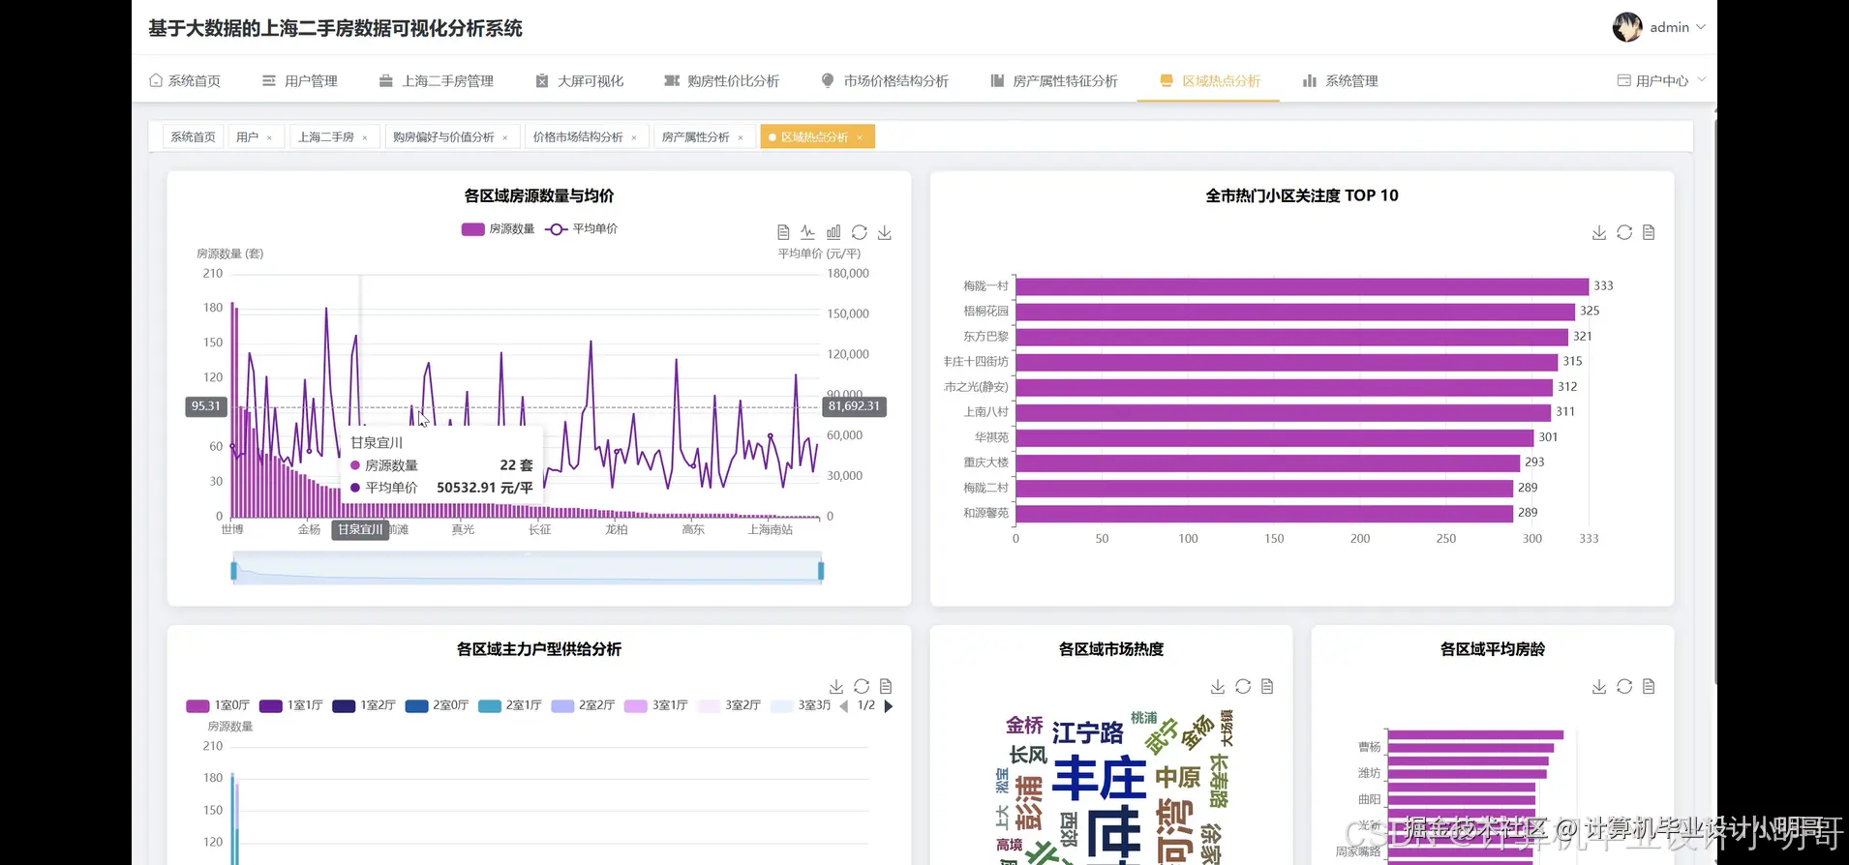Save the market heat word cloud image
The width and height of the screenshot is (1849, 865).
click(1218, 686)
